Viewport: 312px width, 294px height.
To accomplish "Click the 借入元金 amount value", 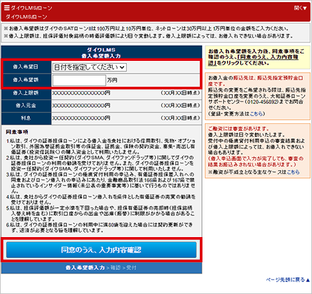I will (81, 105).
